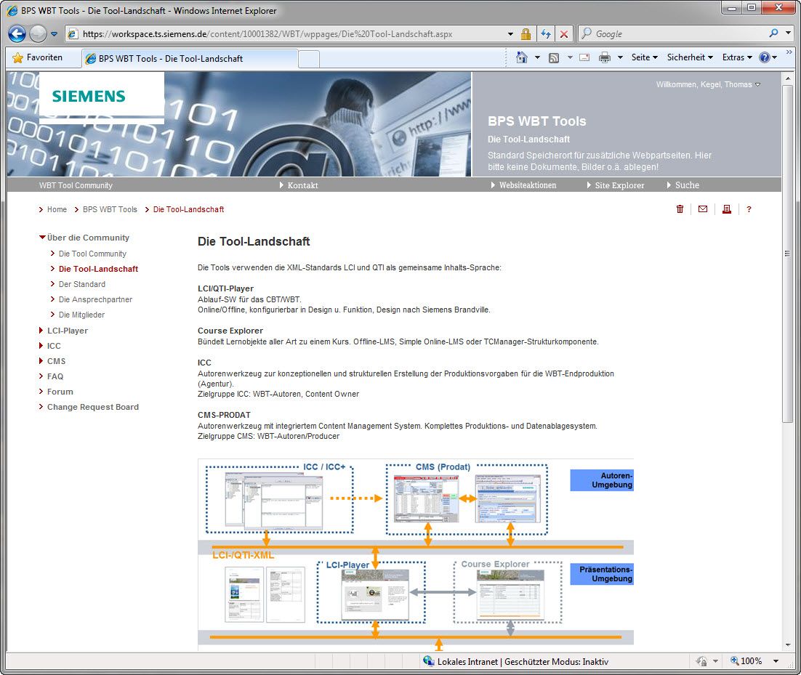Viewport: 801px width, 675px height.
Task: Click the red trash bin icon
Action: [680, 209]
